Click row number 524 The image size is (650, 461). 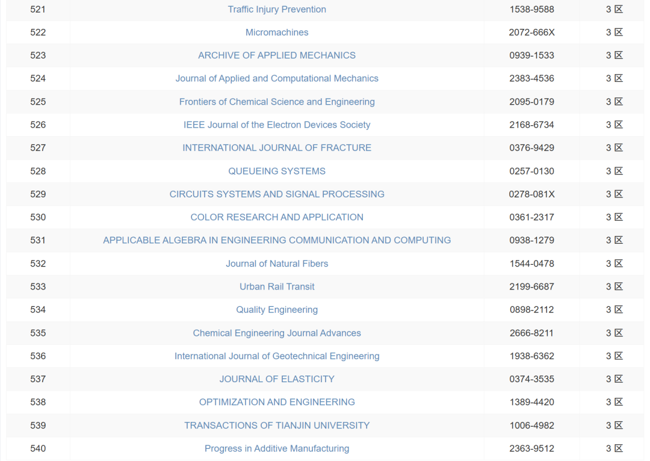point(38,78)
